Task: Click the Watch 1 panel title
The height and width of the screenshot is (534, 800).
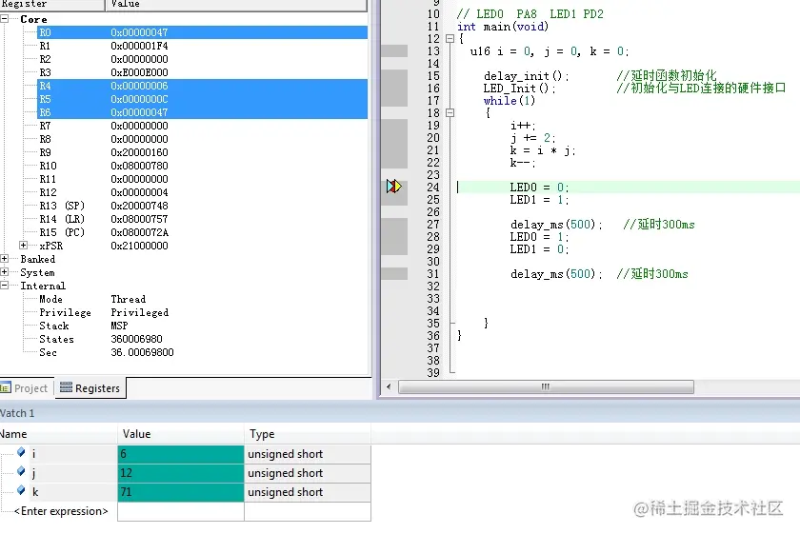Action: pos(17,413)
